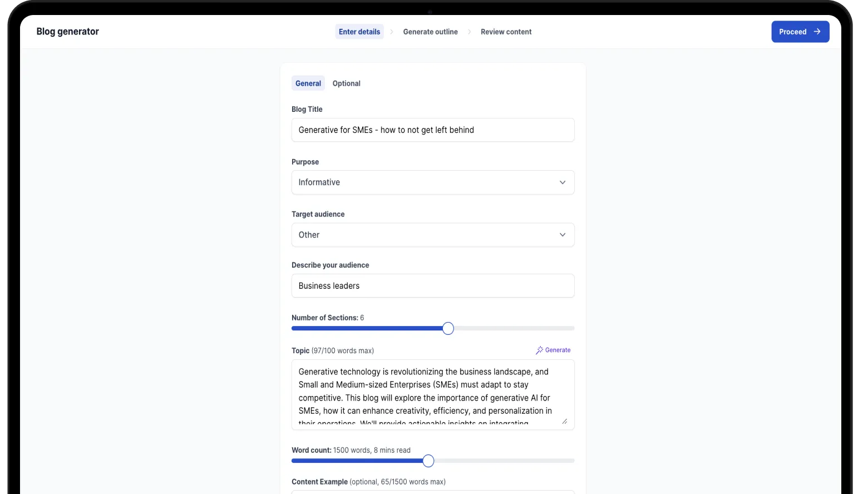Click the Generate topic link text
863x494 pixels.
click(x=558, y=350)
